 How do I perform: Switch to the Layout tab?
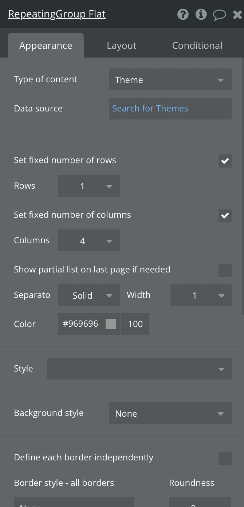[x=122, y=46]
